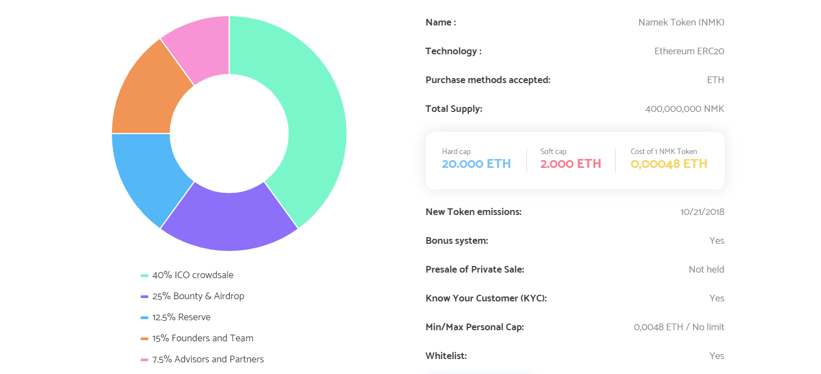The height and width of the screenshot is (374, 821).
Task: Click the blue Reserve legend swatch
Action: point(144,317)
